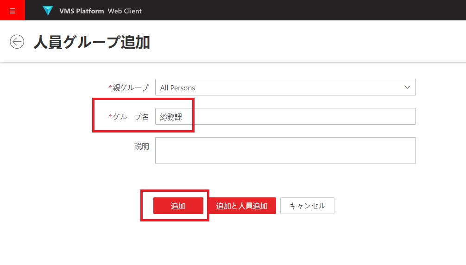Click the キャンセル button

tap(307, 206)
